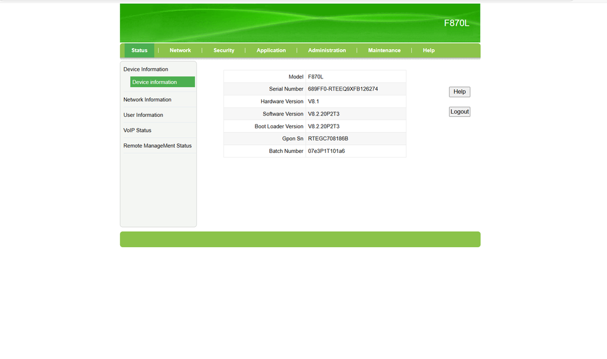
Task: Click the Software Version value V8.2.20P2T3
Action: (x=324, y=114)
